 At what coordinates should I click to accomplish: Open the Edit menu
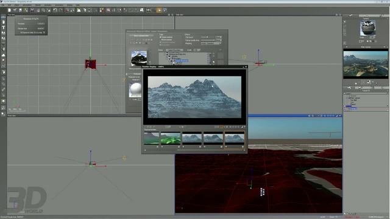coord(9,5)
